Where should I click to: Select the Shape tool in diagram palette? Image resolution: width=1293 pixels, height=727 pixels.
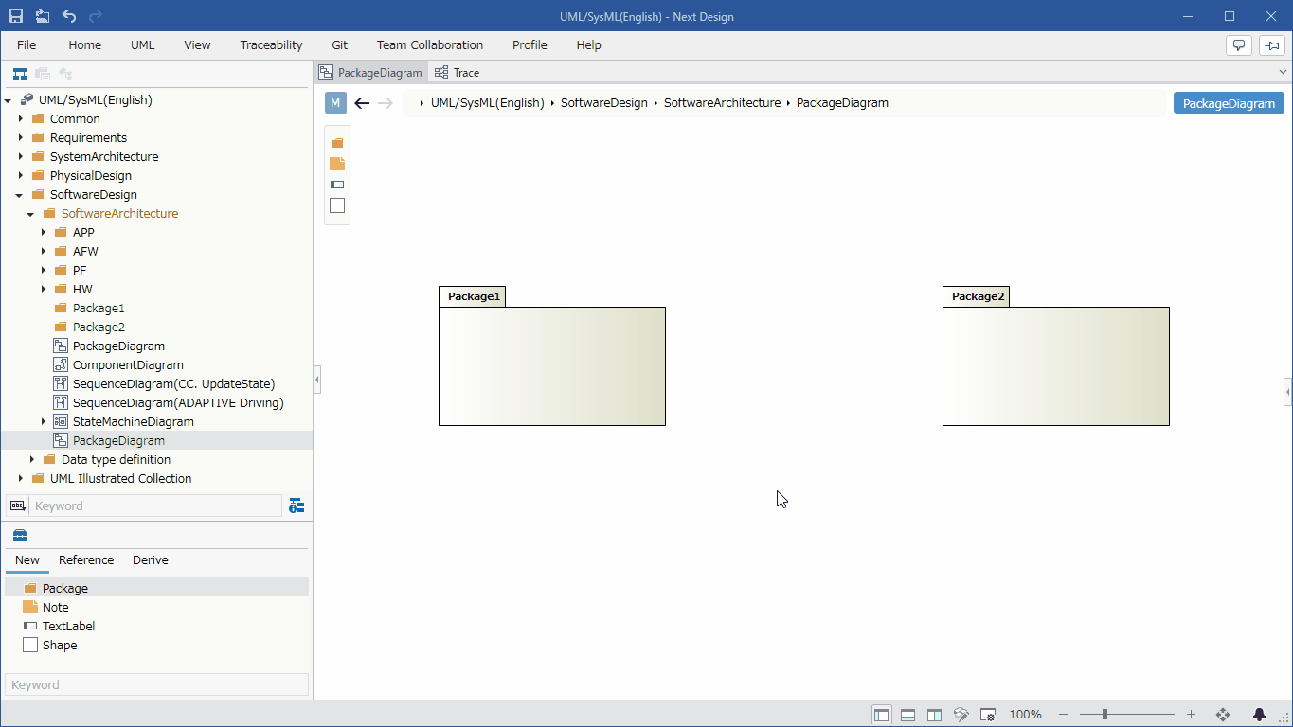click(337, 205)
